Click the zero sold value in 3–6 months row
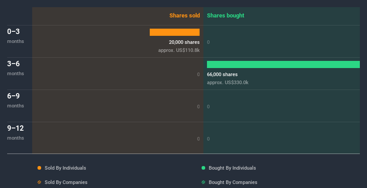 (198, 74)
